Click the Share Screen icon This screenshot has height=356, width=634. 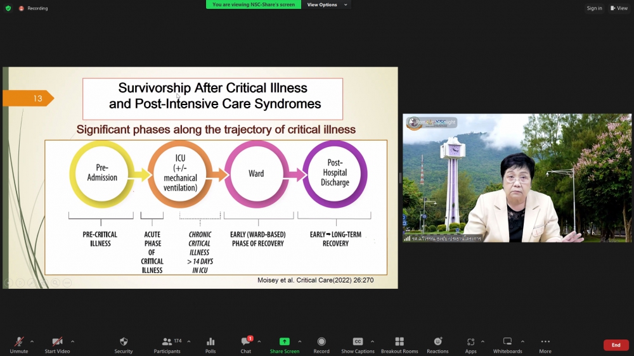[284, 344]
